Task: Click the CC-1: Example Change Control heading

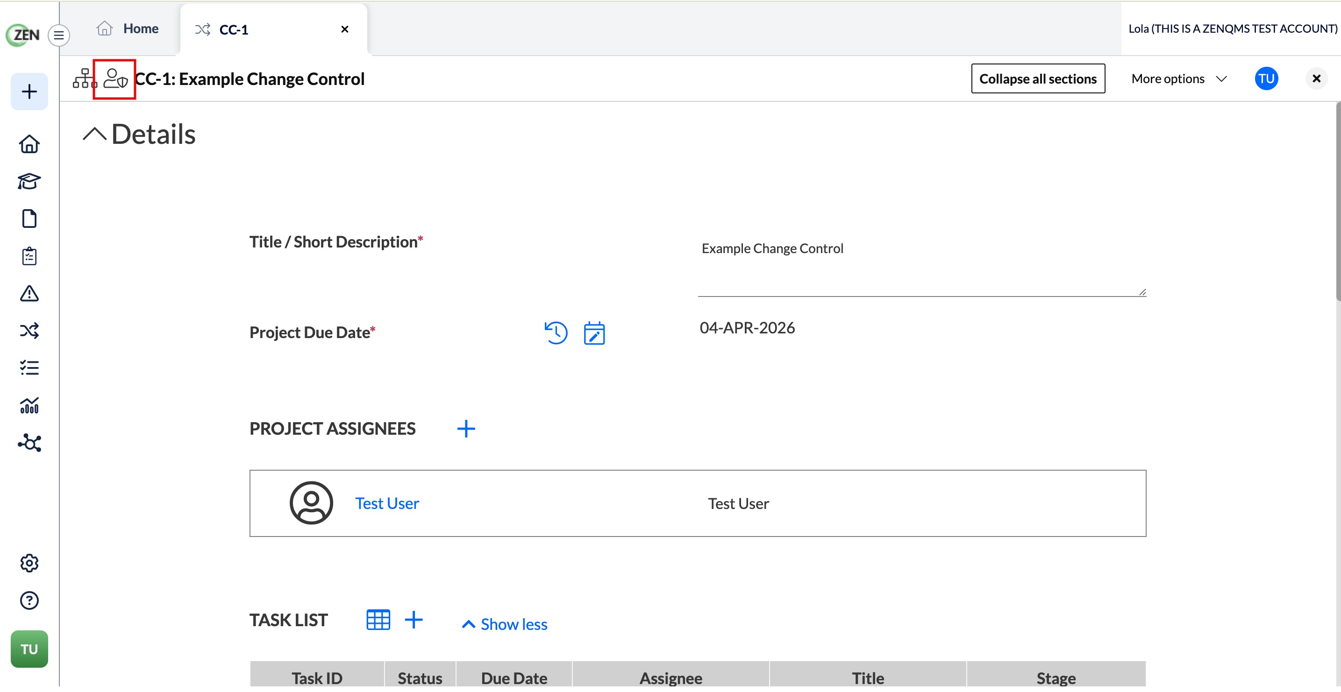Action: pyautogui.click(x=250, y=79)
